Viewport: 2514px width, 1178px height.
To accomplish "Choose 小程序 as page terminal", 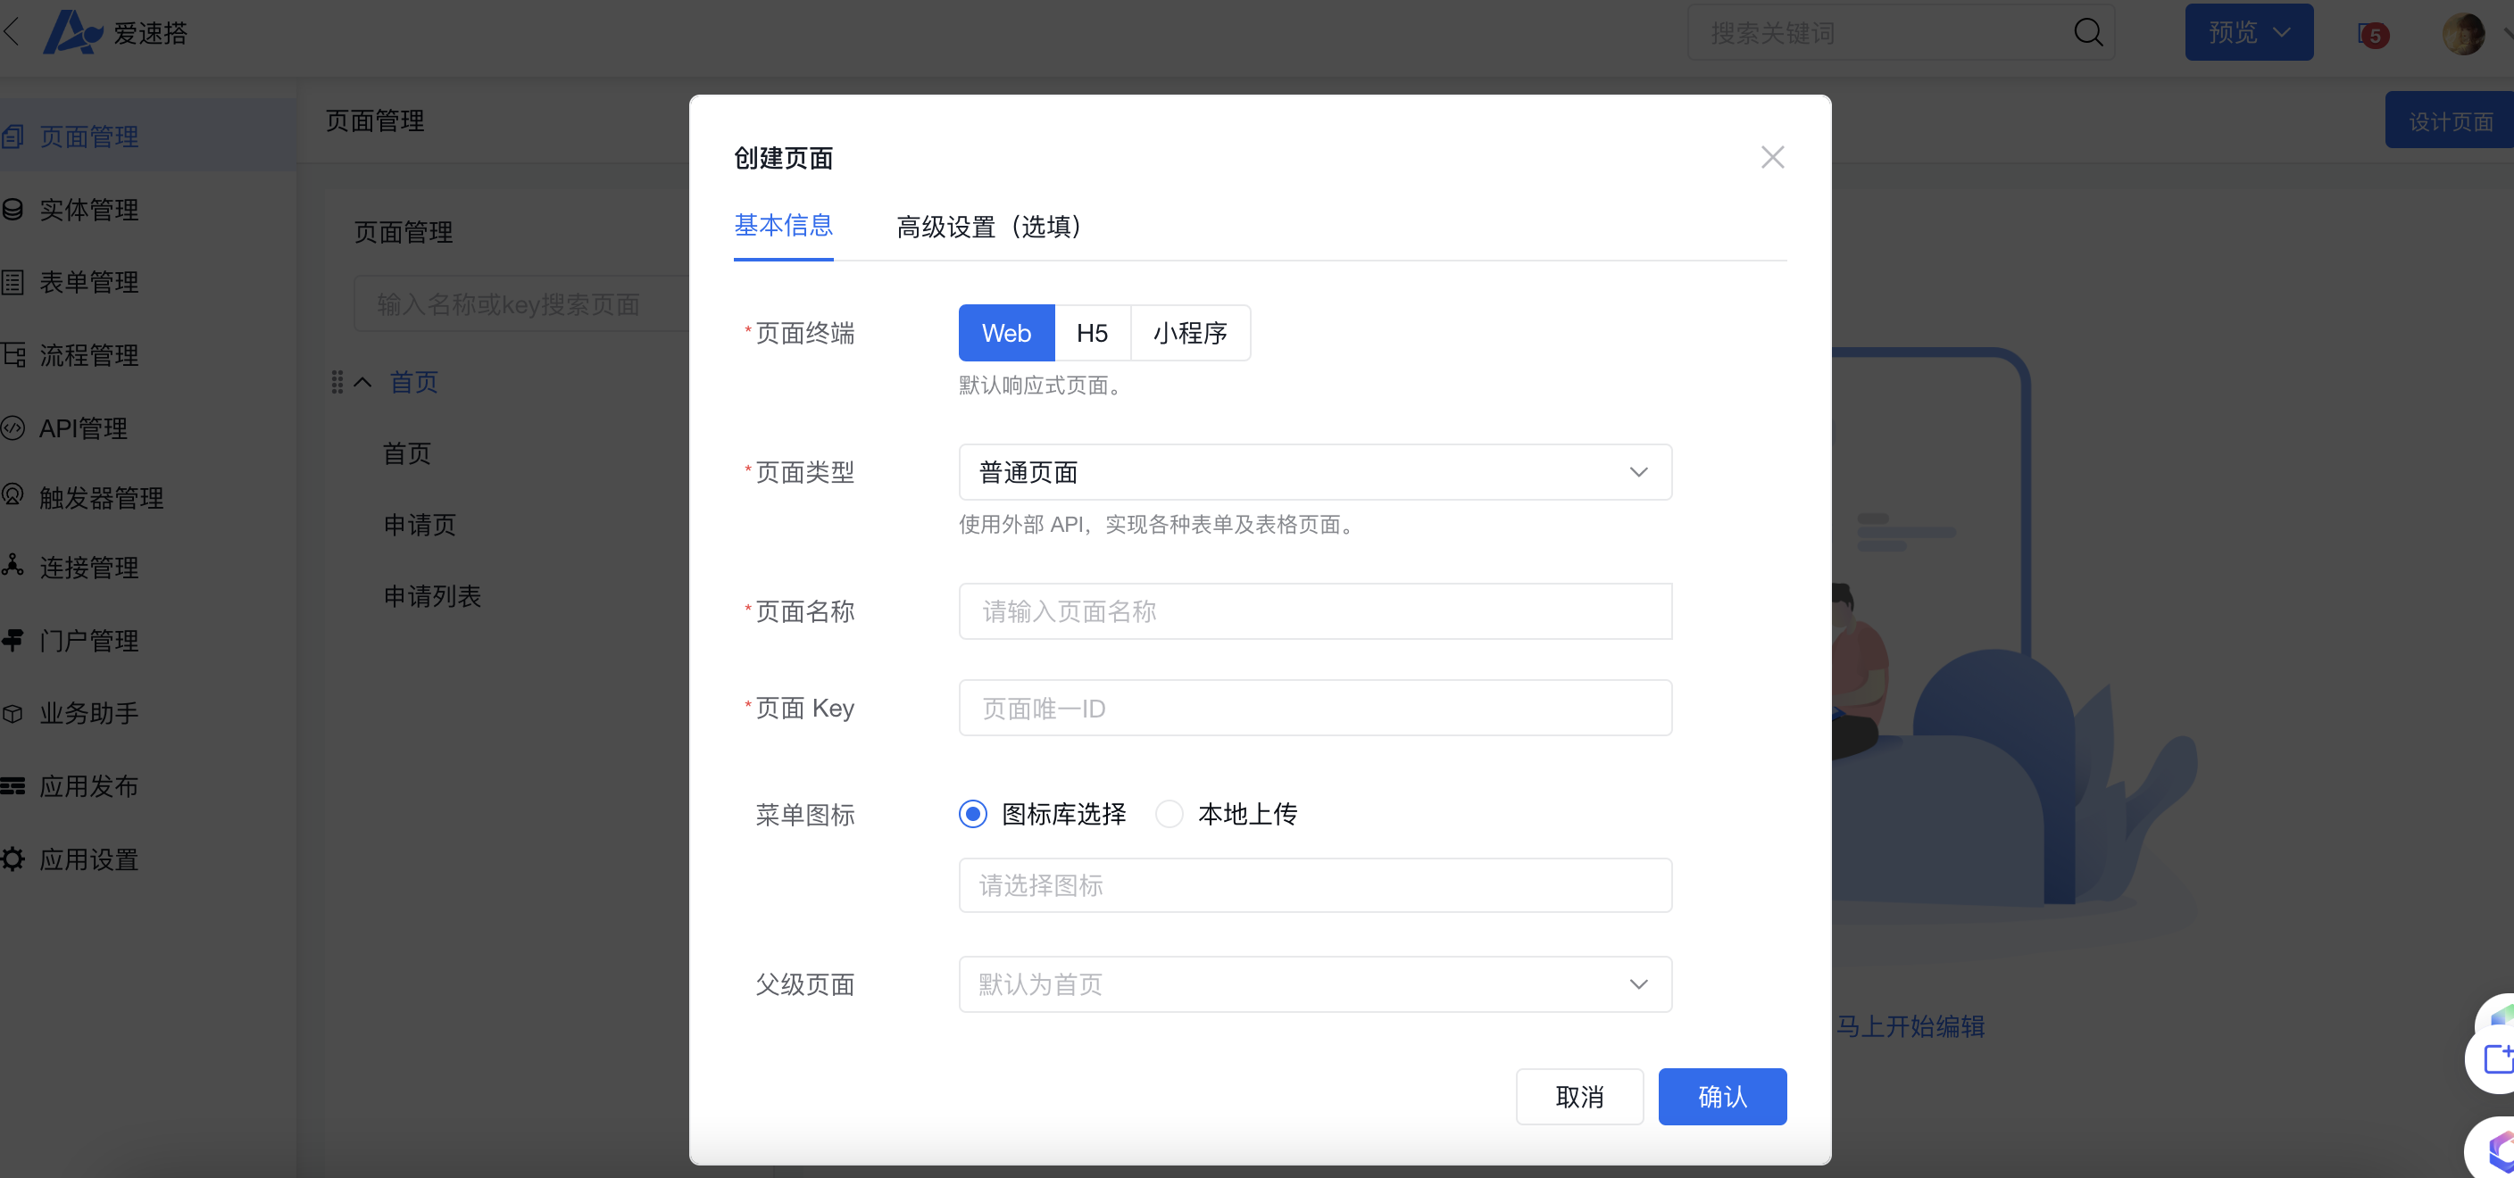I will tap(1190, 333).
